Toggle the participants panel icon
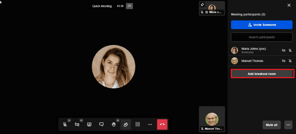This screenshot has height=134, width=296. (126, 124)
